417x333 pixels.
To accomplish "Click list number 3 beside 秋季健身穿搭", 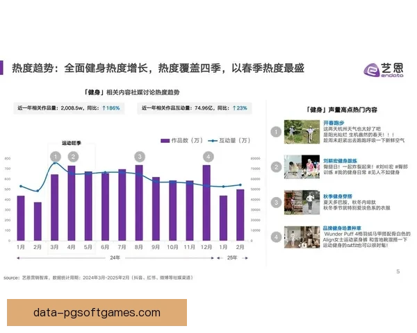I will point(276,203).
